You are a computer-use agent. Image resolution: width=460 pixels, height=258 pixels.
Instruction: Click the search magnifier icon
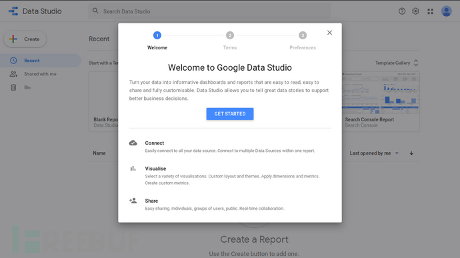point(95,11)
